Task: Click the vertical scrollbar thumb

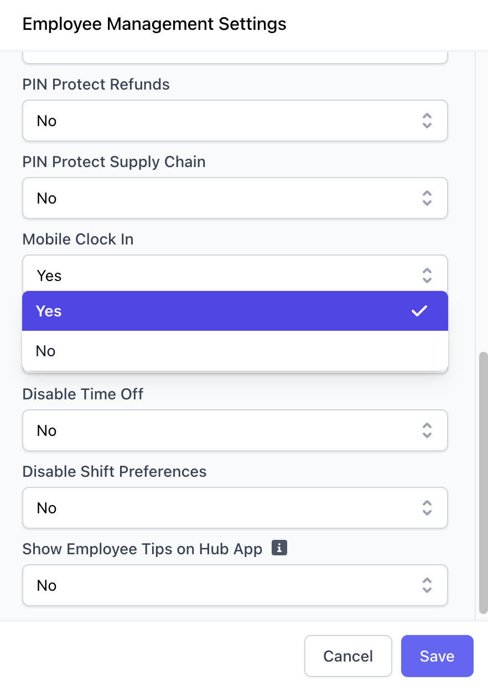Action: pyautogui.click(x=483, y=482)
